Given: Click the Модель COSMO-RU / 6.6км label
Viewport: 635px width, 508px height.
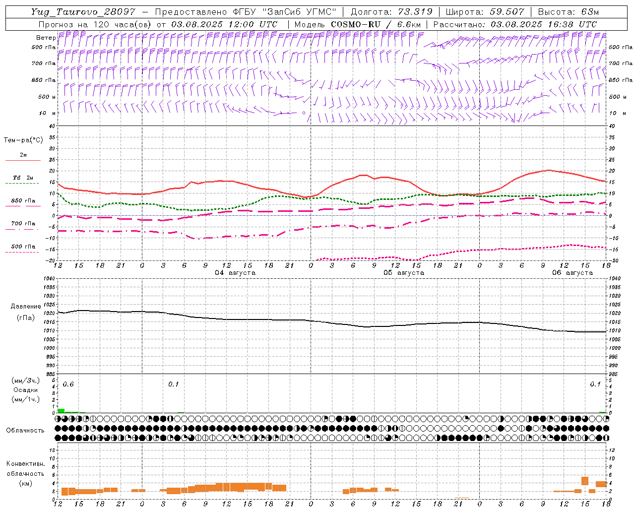Looking at the screenshot, I should pos(357,24).
